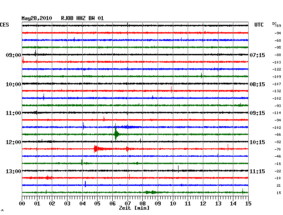
Task: Click the 10:15 UTC time label
Action: 257,142
